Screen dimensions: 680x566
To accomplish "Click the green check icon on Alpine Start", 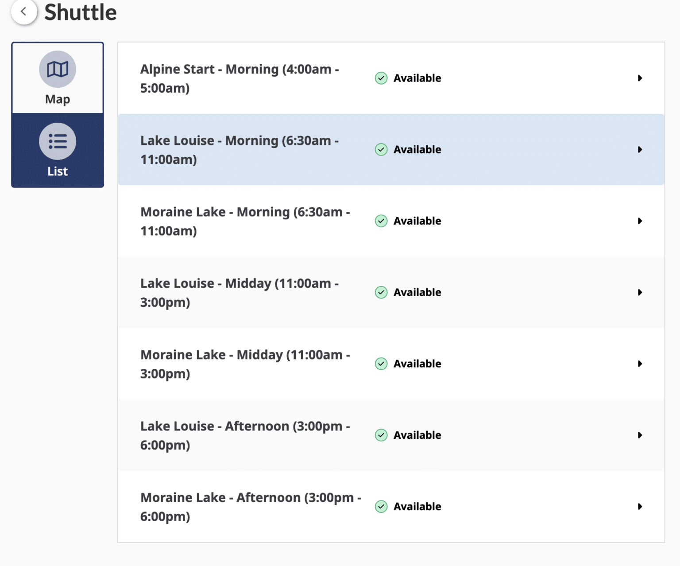I will [381, 78].
